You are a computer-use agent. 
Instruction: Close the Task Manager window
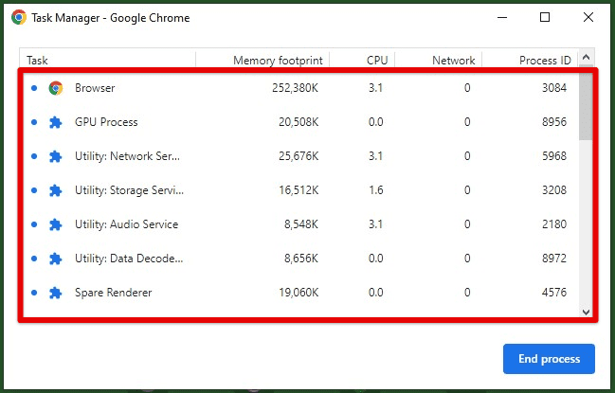[588, 17]
